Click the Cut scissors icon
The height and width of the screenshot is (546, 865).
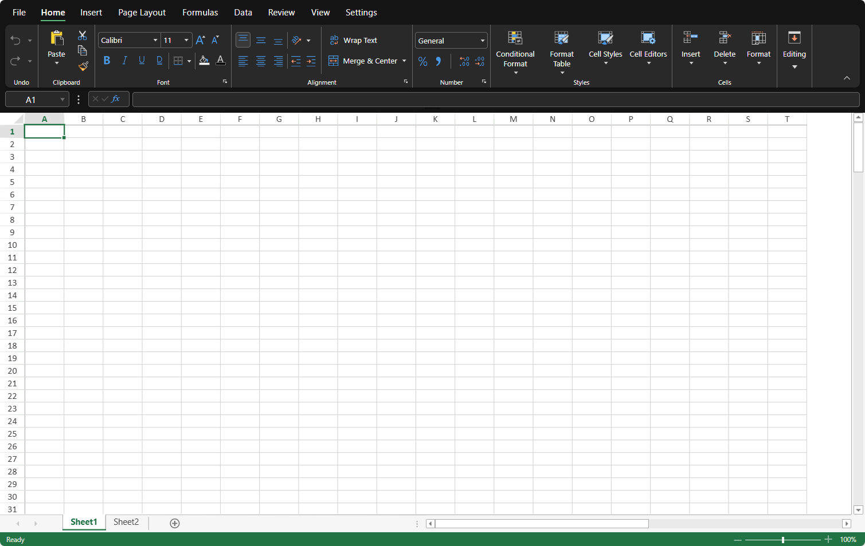coord(83,35)
